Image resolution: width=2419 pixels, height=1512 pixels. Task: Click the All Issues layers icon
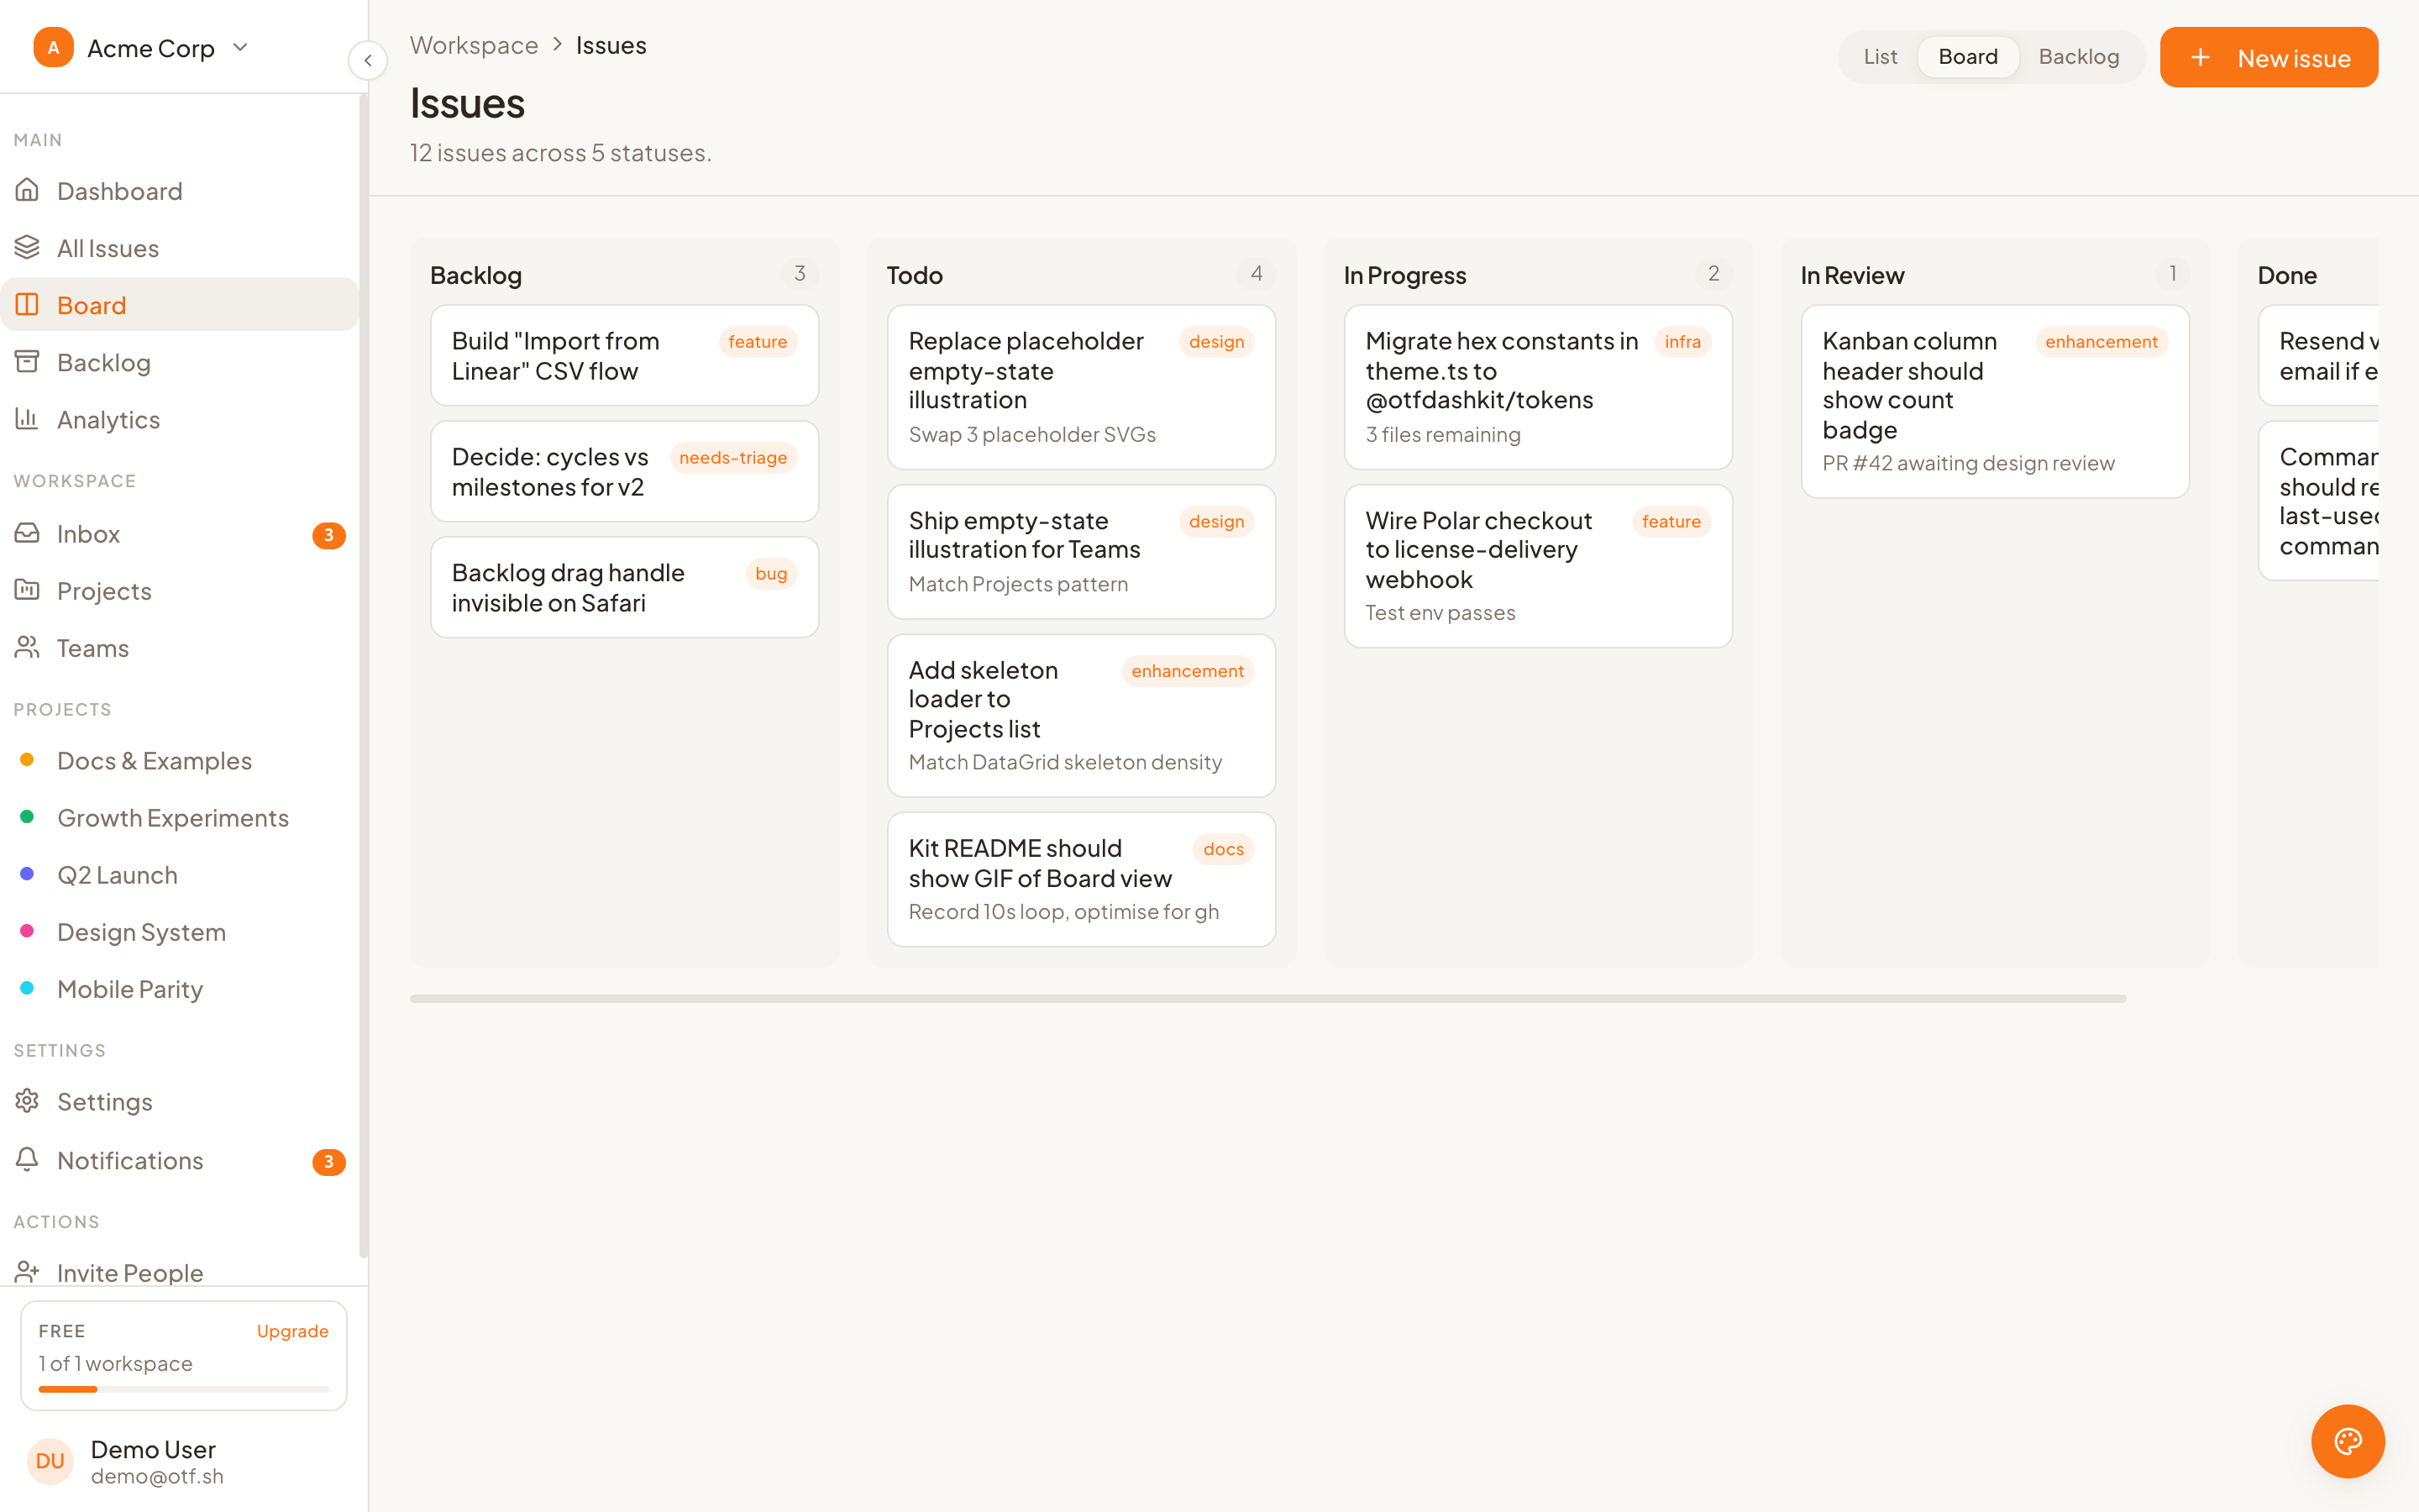(27, 247)
